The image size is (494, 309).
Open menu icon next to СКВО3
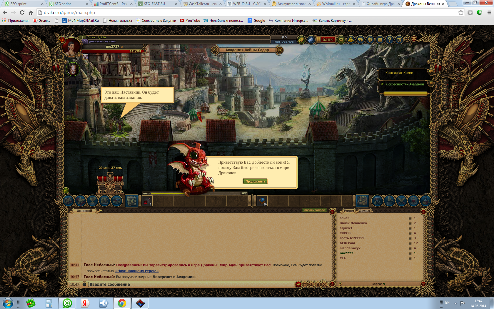[410, 233]
